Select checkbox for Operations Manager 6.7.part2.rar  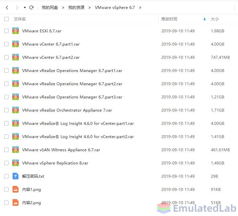pos(6,84)
